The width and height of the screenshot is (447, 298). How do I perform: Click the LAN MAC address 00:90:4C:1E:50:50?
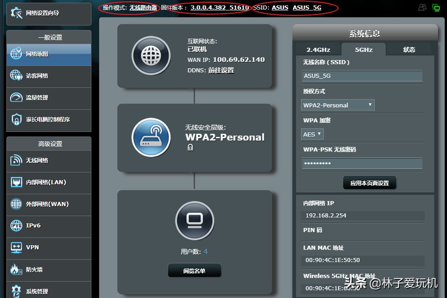(333, 260)
